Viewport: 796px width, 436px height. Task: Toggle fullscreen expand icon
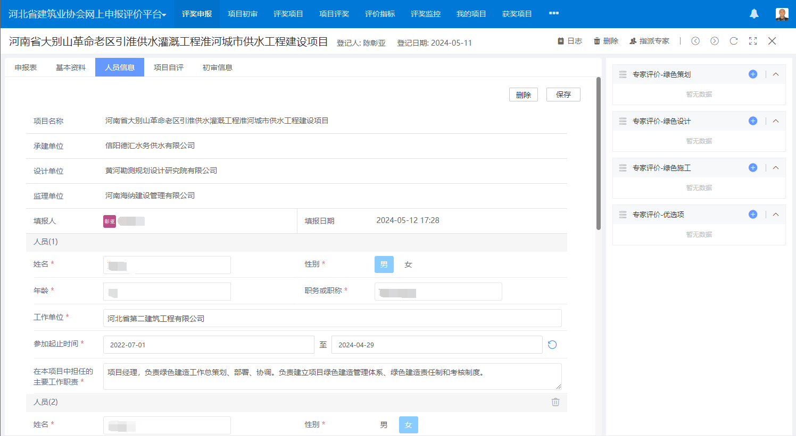[753, 41]
